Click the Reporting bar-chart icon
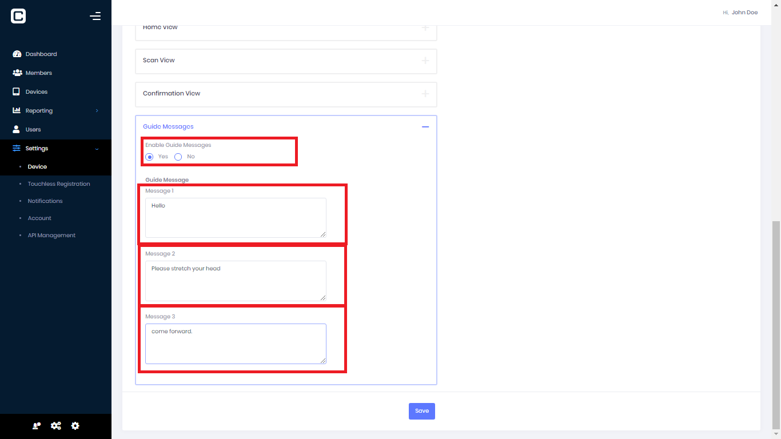Viewport: 781px width, 439px height. tap(17, 110)
